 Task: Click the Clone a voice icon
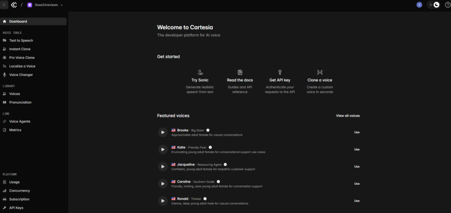coord(320,72)
